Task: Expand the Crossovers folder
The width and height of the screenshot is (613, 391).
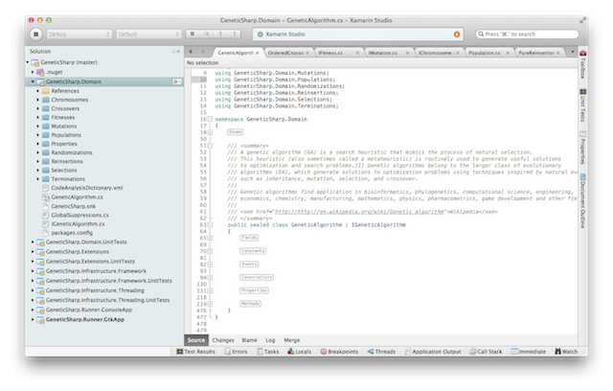Action: 38,108
